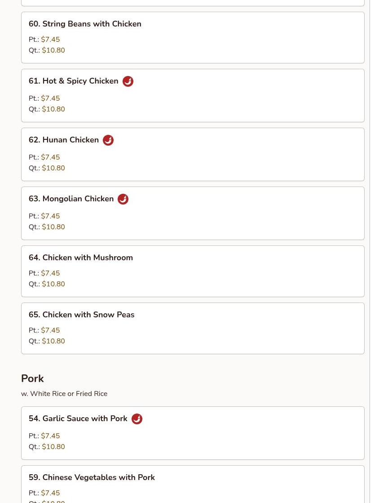Viewport: 379px width, 503px height.
Task: Click quart price of Hot & Spicy Chicken
Action: pyautogui.click(x=53, y=109)
